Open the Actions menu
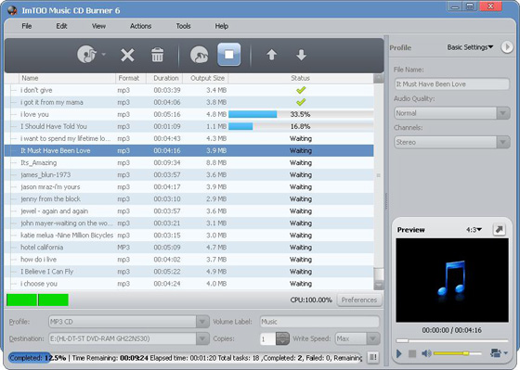 pyautogui.click(x=140, y=26)
